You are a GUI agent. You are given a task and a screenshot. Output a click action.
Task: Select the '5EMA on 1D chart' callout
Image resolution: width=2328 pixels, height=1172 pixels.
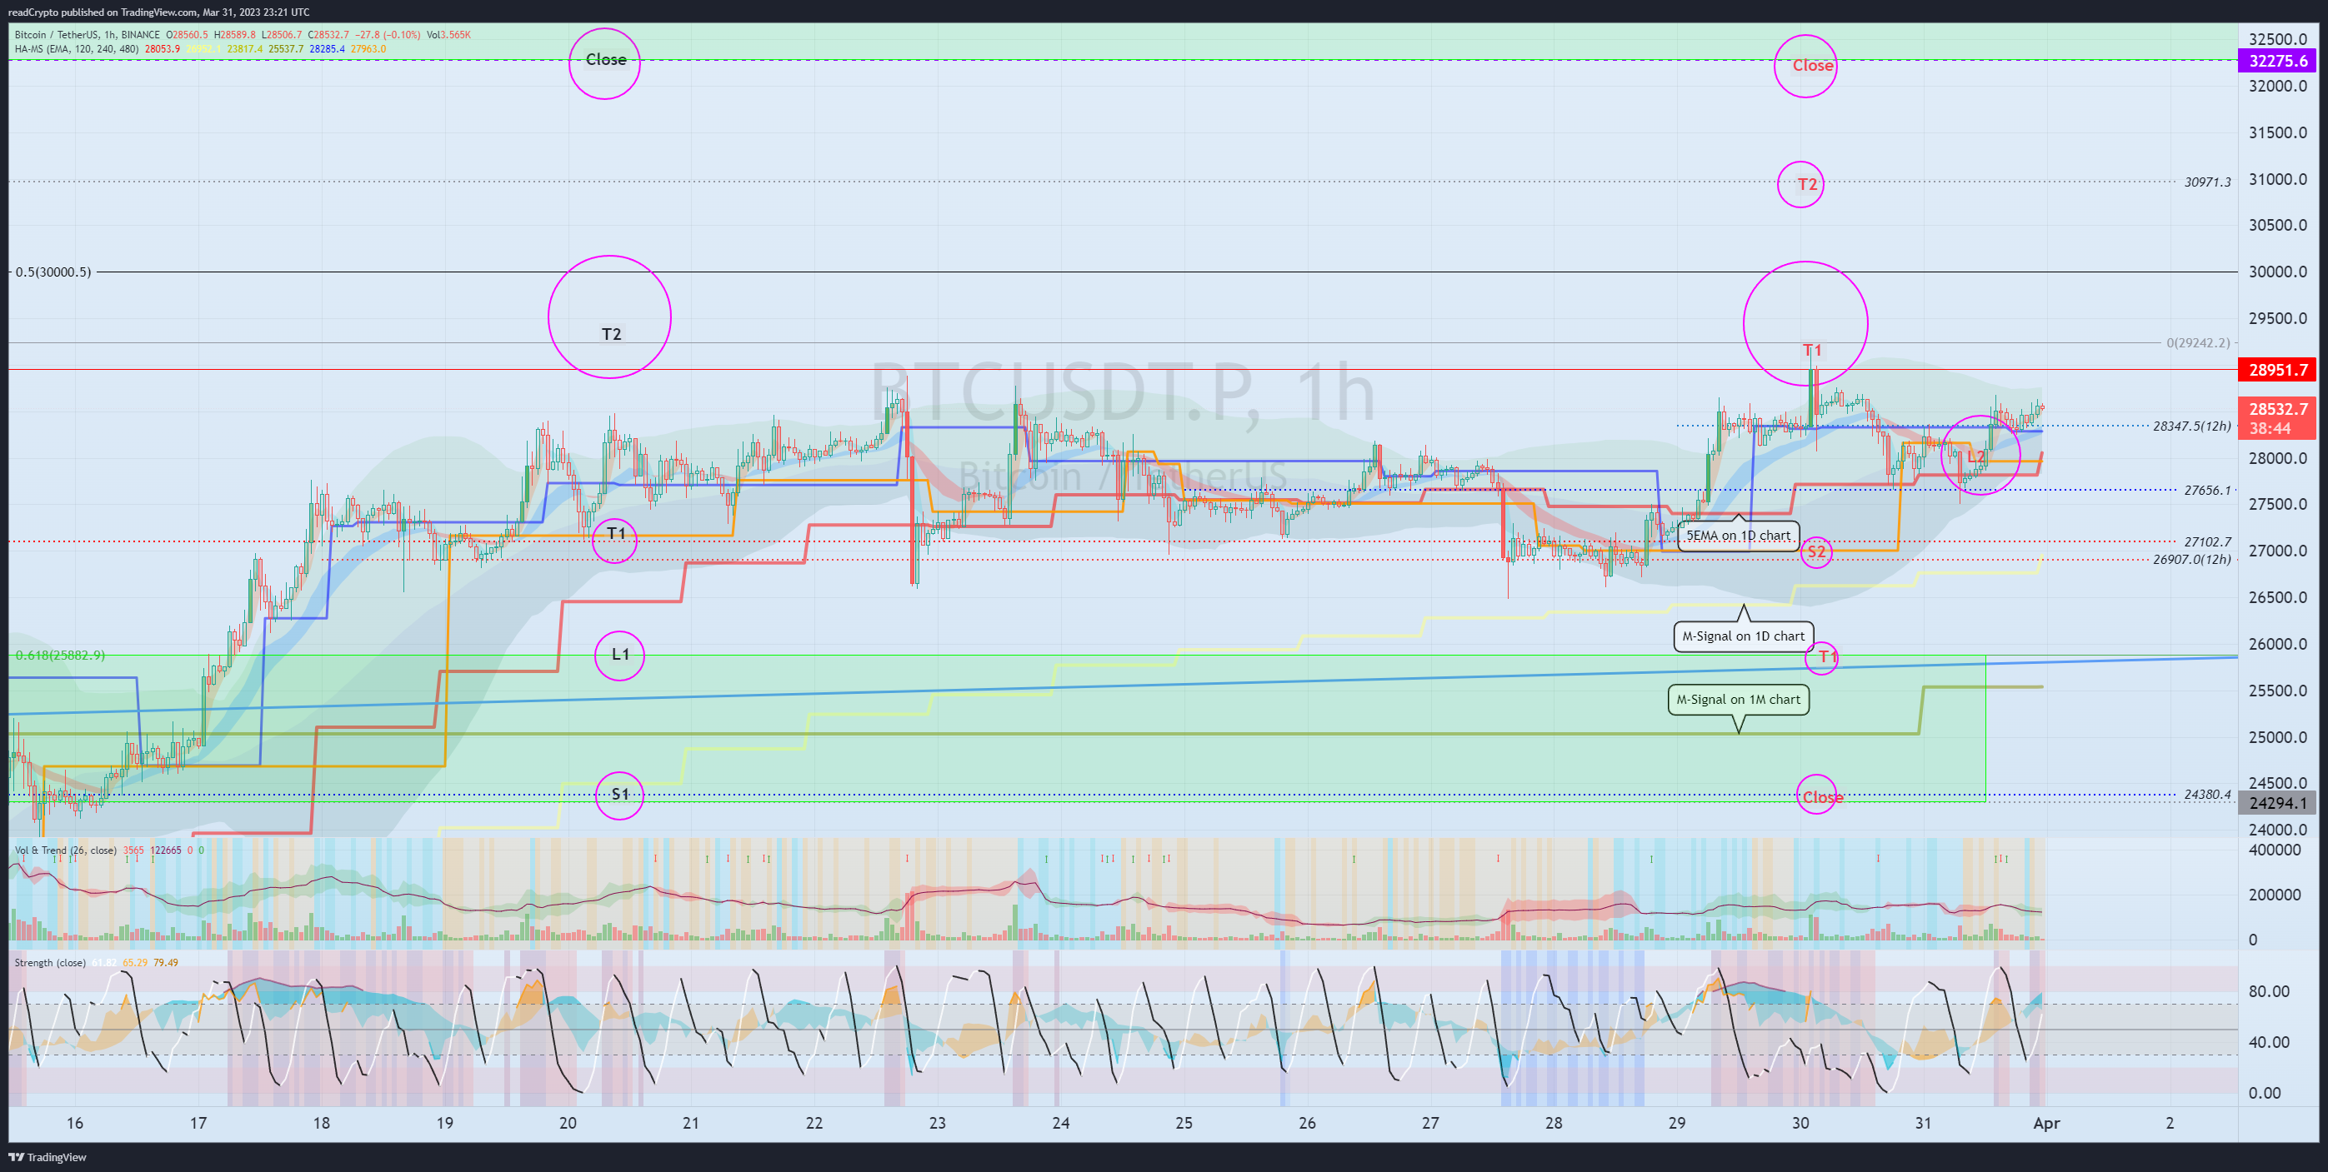pos(1738,536)
